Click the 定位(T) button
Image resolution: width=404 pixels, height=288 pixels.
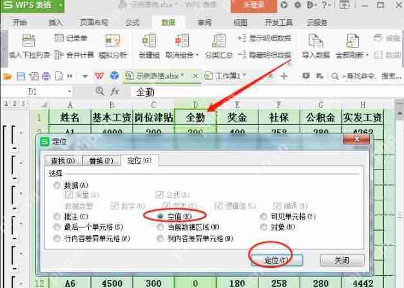click(x=276, y=260)
